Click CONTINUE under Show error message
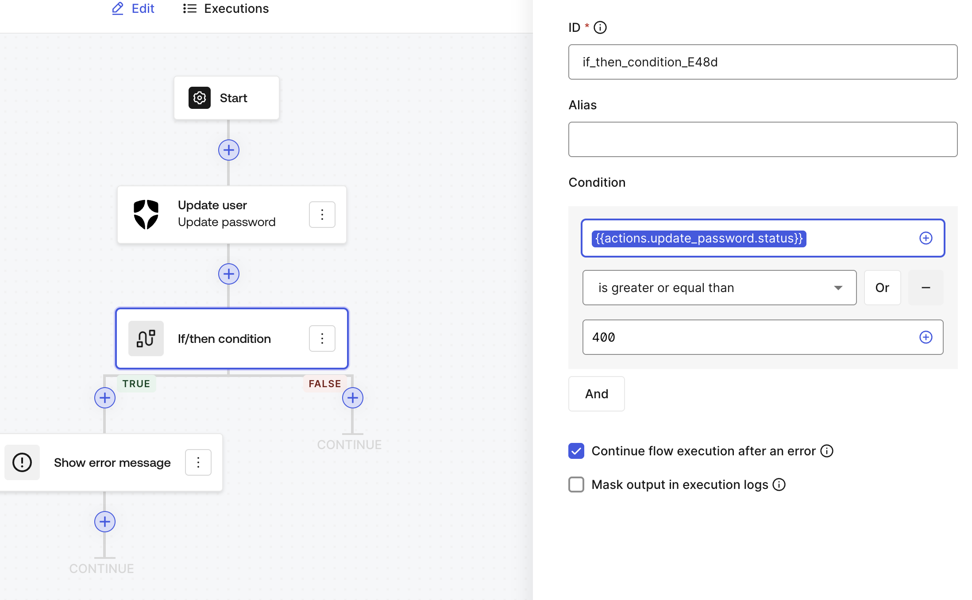 [x=101, y=569]
